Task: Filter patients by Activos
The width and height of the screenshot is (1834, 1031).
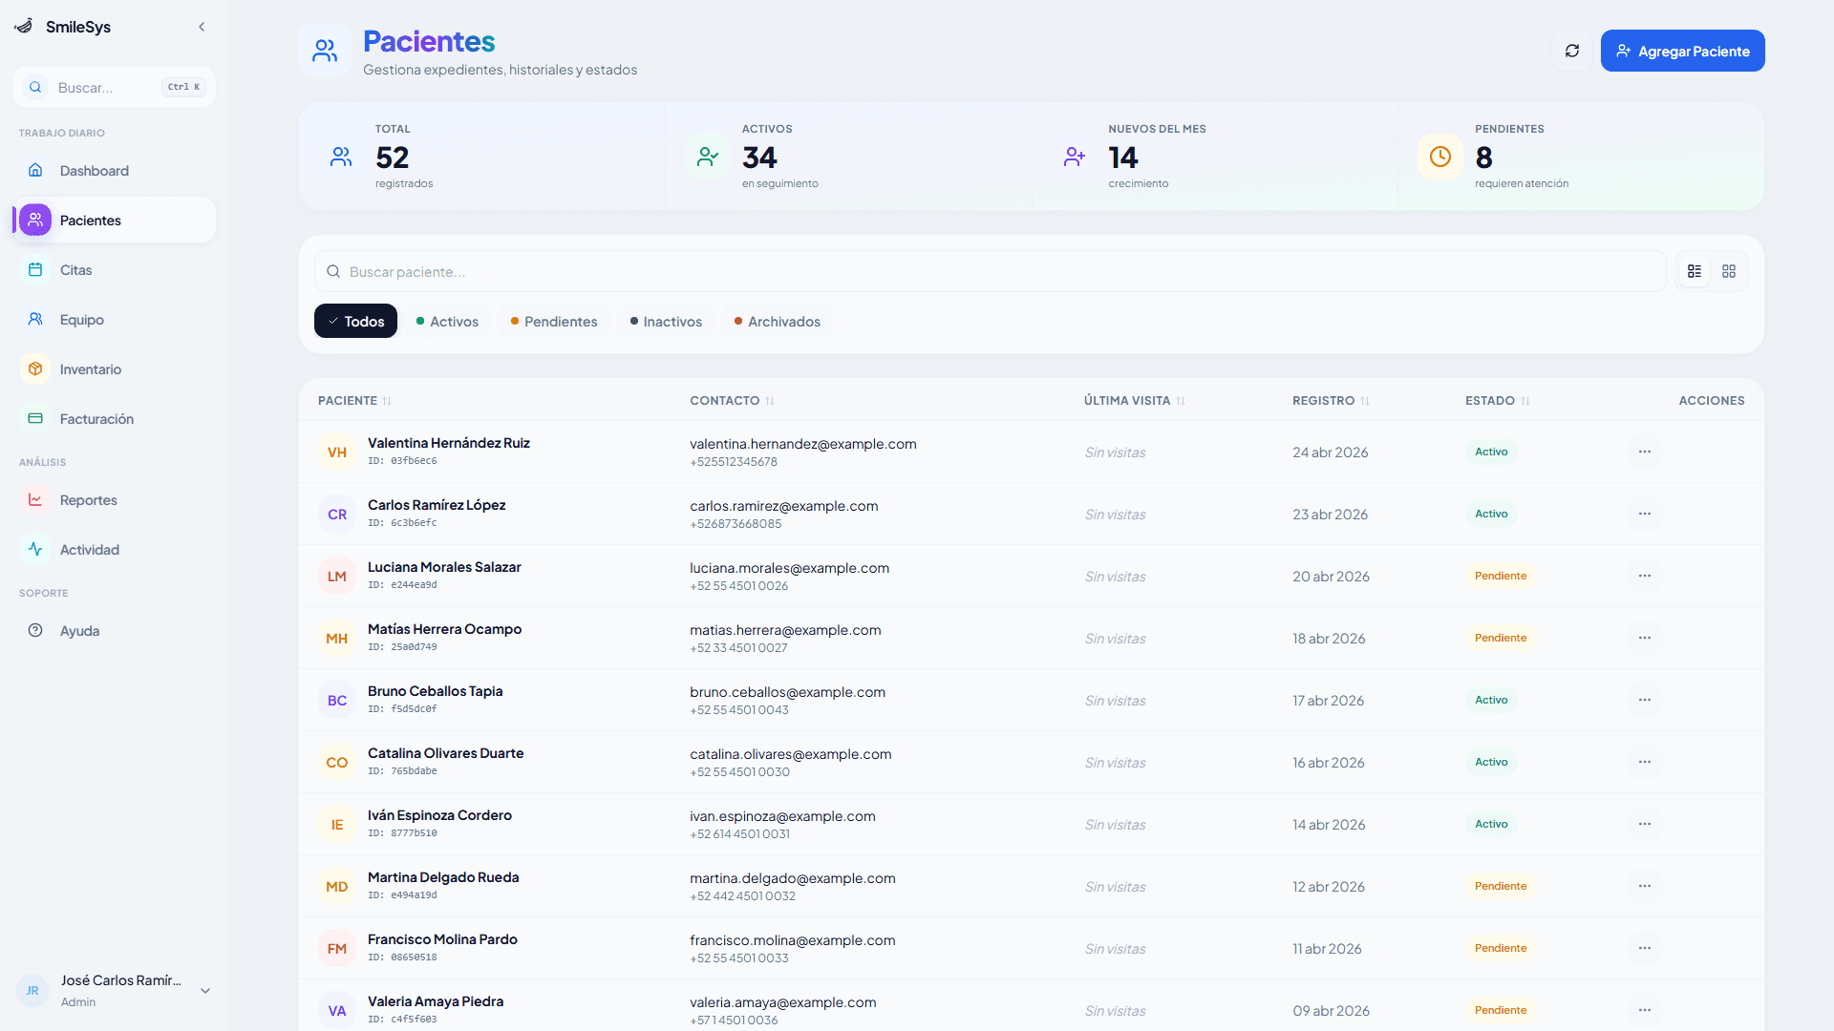Action: (447, 322)
